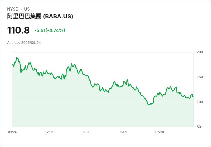211x147 pixels.
Task: Click the NYSE exchange label
Action: pos(13,9)
